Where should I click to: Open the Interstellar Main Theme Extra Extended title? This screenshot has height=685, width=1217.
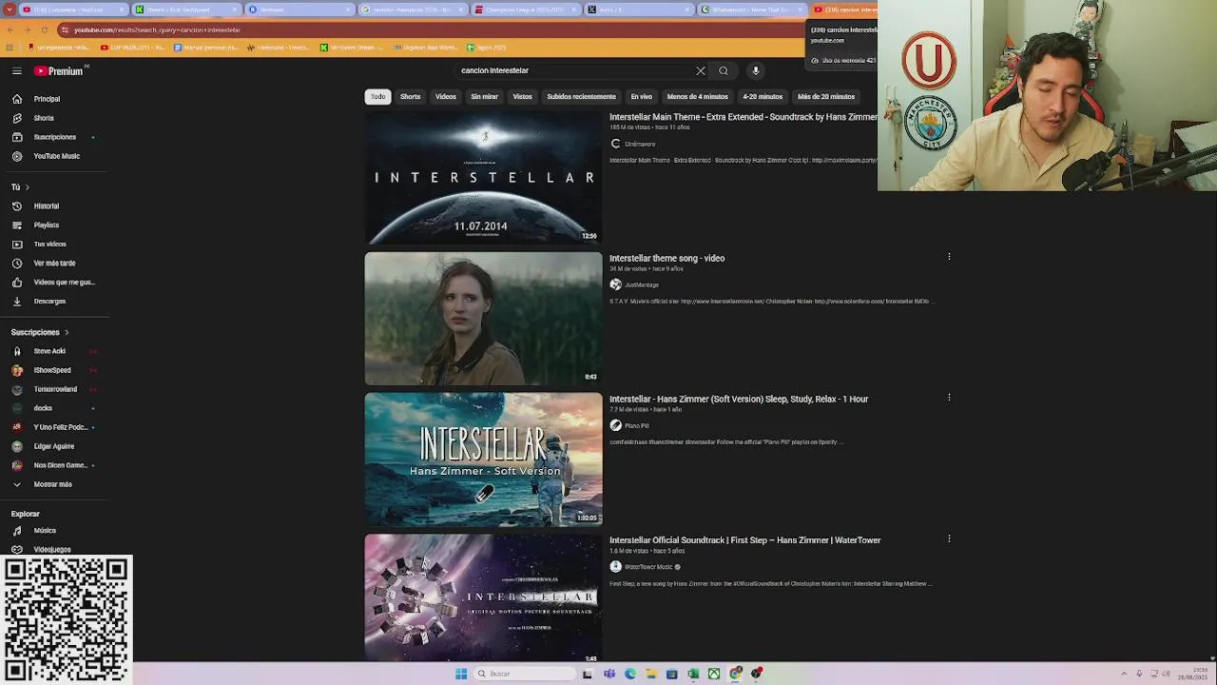[744, 117]
